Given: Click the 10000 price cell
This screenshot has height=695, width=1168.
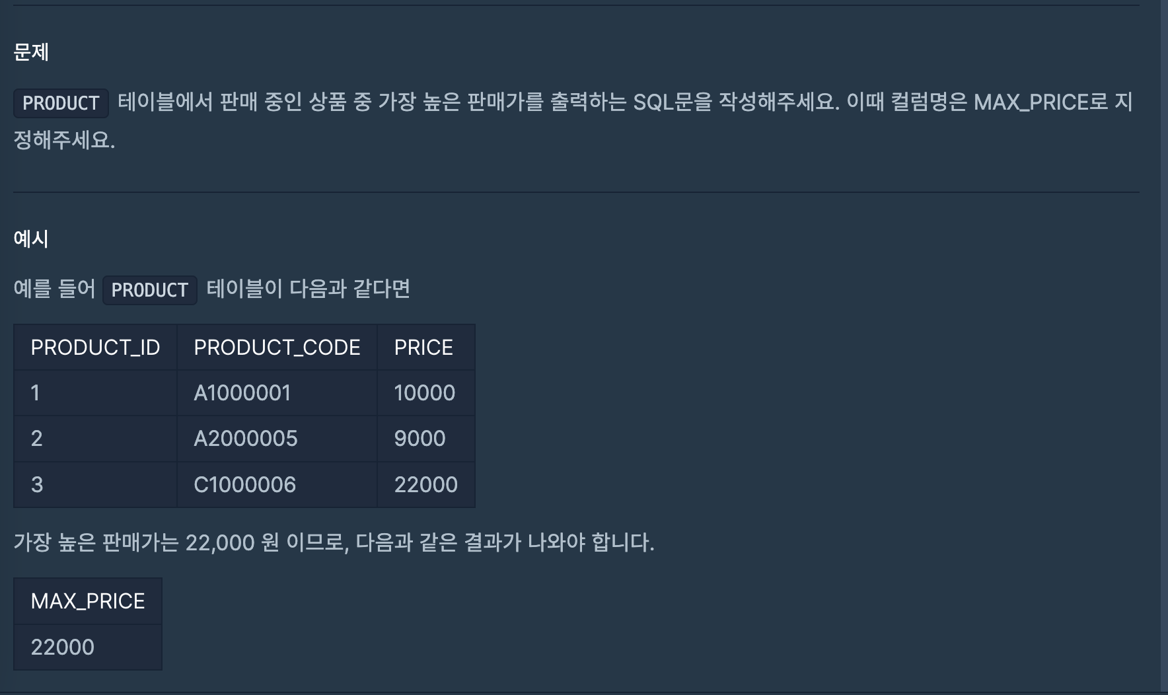Looking at the screenshot, I should pos(425,393).
